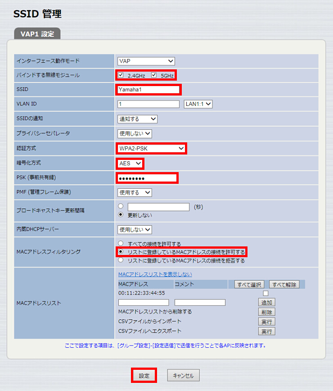This screenshot has width=333, height=391.
Task: Click the 設定 button
Action: (144, 376)
